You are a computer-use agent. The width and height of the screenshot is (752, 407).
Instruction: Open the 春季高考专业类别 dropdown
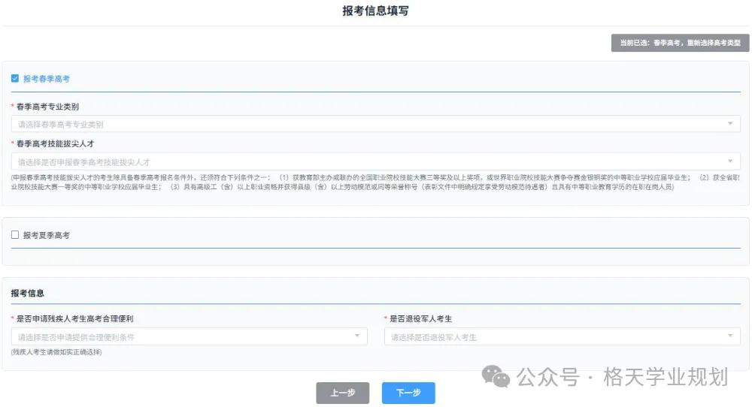(x=375, y=124)
